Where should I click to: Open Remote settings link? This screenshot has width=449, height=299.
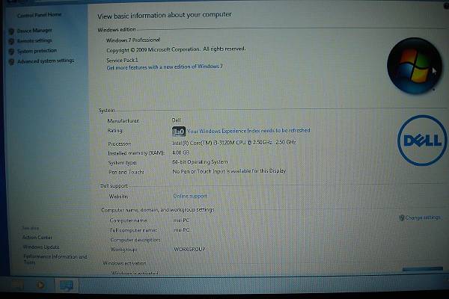[34, 40]
